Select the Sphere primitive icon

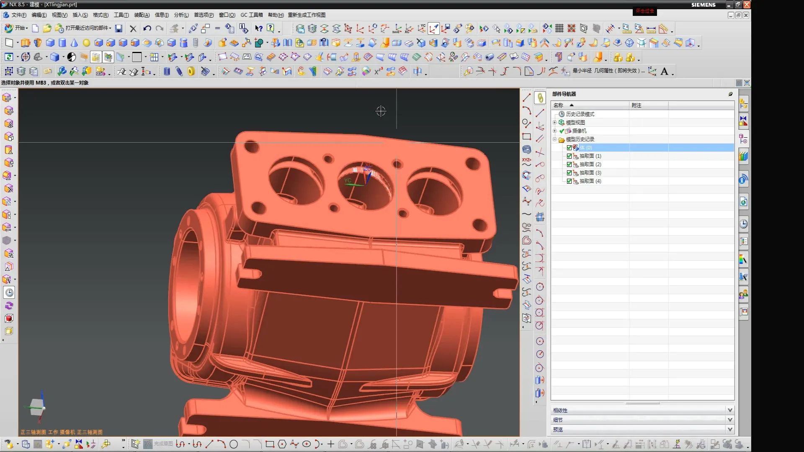click(86, 43)
